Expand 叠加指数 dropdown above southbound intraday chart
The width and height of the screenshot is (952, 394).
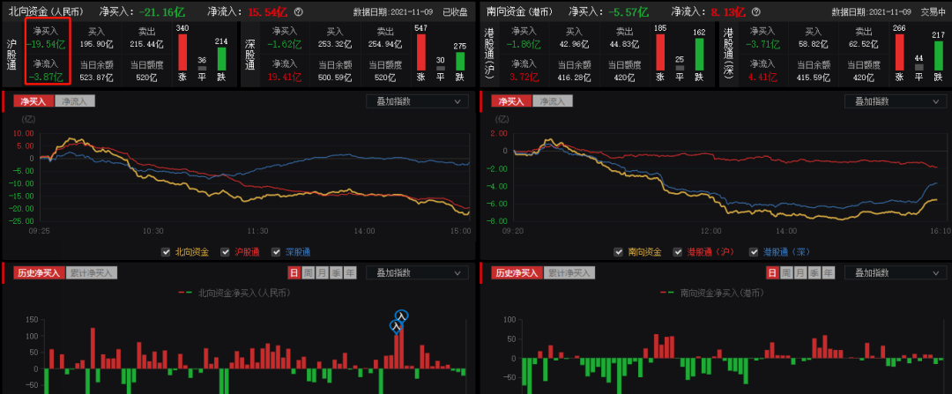[x=894, y=101]
